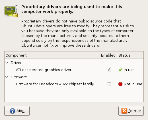The height and width of the screenshot is (120, 148).
Task: Disable the ATI accelerated graphics driver checkbox
Action: click(109, 70)
